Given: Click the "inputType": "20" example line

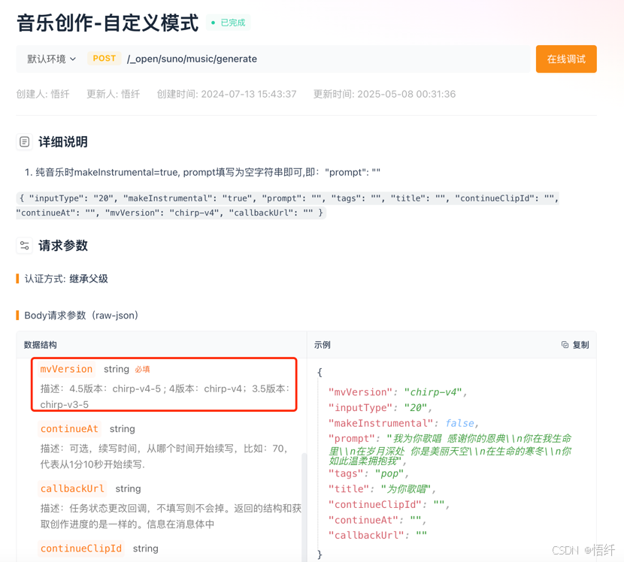Looking at the screenshot, I should (x=380, y=408).
